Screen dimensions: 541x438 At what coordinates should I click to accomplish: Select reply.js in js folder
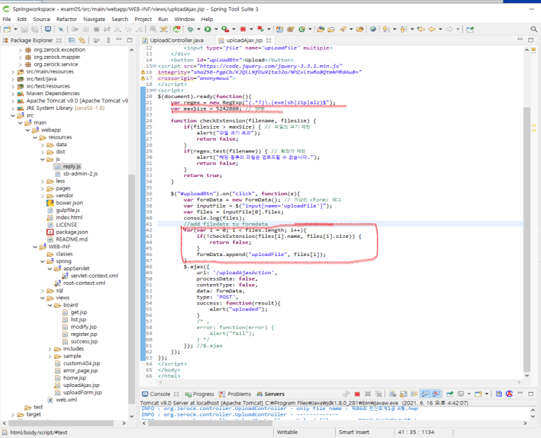72,167
